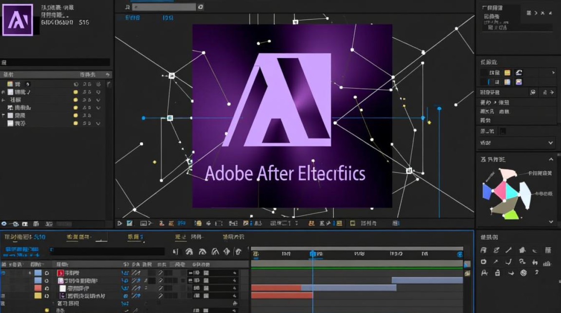Click the globe icon in the tools panel
This screenshot has width=561, height=313.
point(523,273)
